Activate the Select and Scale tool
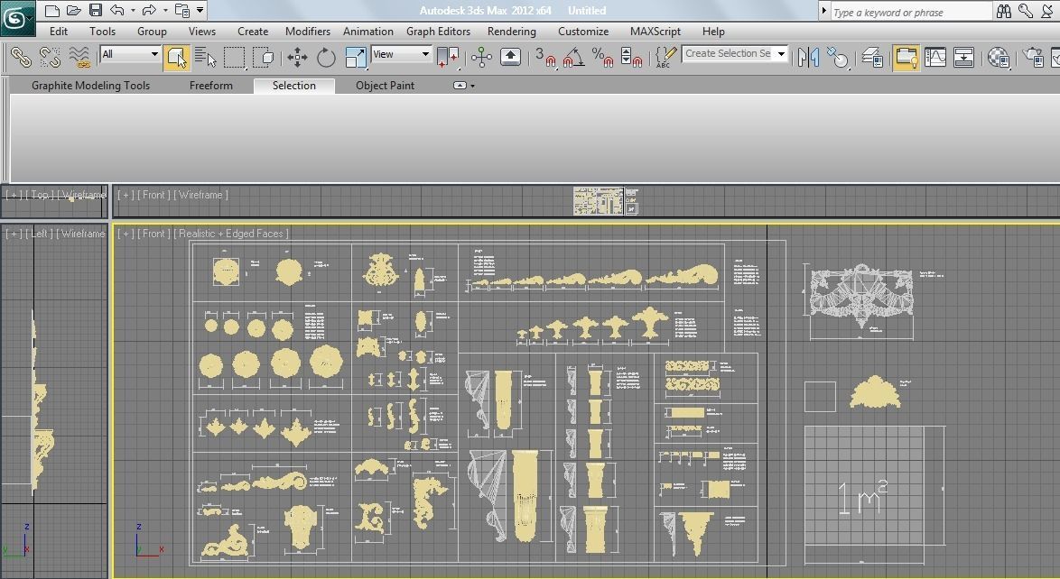The width and height of the screenshot is (1060, 579). [x=356, y=58]
